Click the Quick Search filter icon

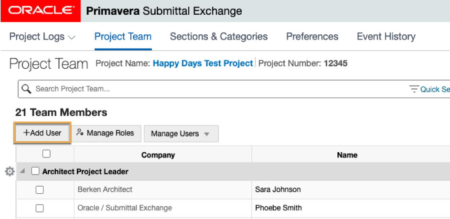414,89
